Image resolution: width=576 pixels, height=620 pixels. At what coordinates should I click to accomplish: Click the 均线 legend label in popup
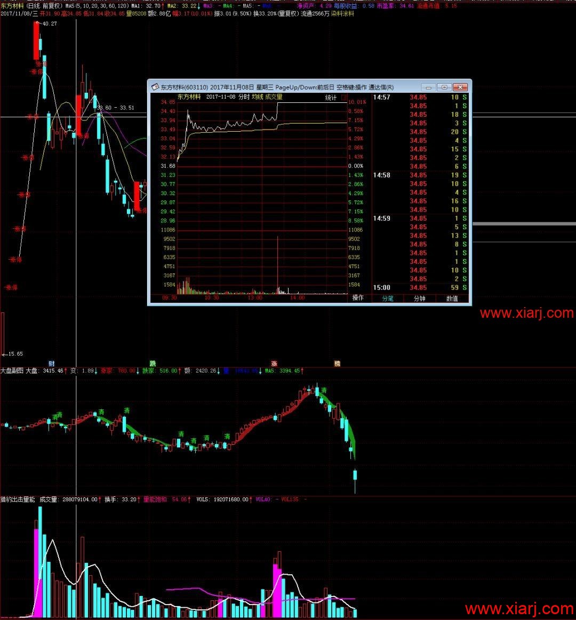tap(257, 97)
